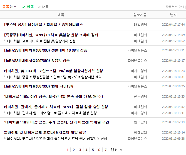The width and height of the screenshot is (186, 155).
Task: Go to page 6 of news
Action: 99,150
